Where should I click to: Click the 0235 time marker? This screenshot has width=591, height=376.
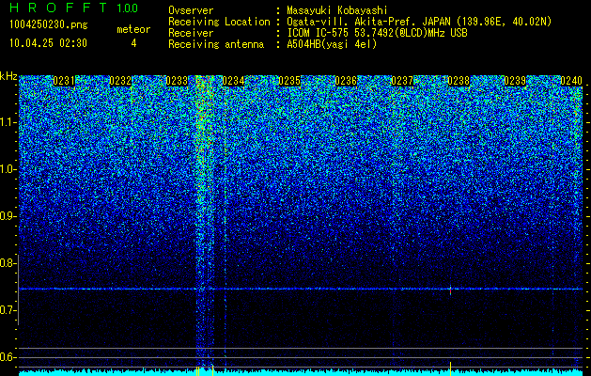tap(289, 81)
